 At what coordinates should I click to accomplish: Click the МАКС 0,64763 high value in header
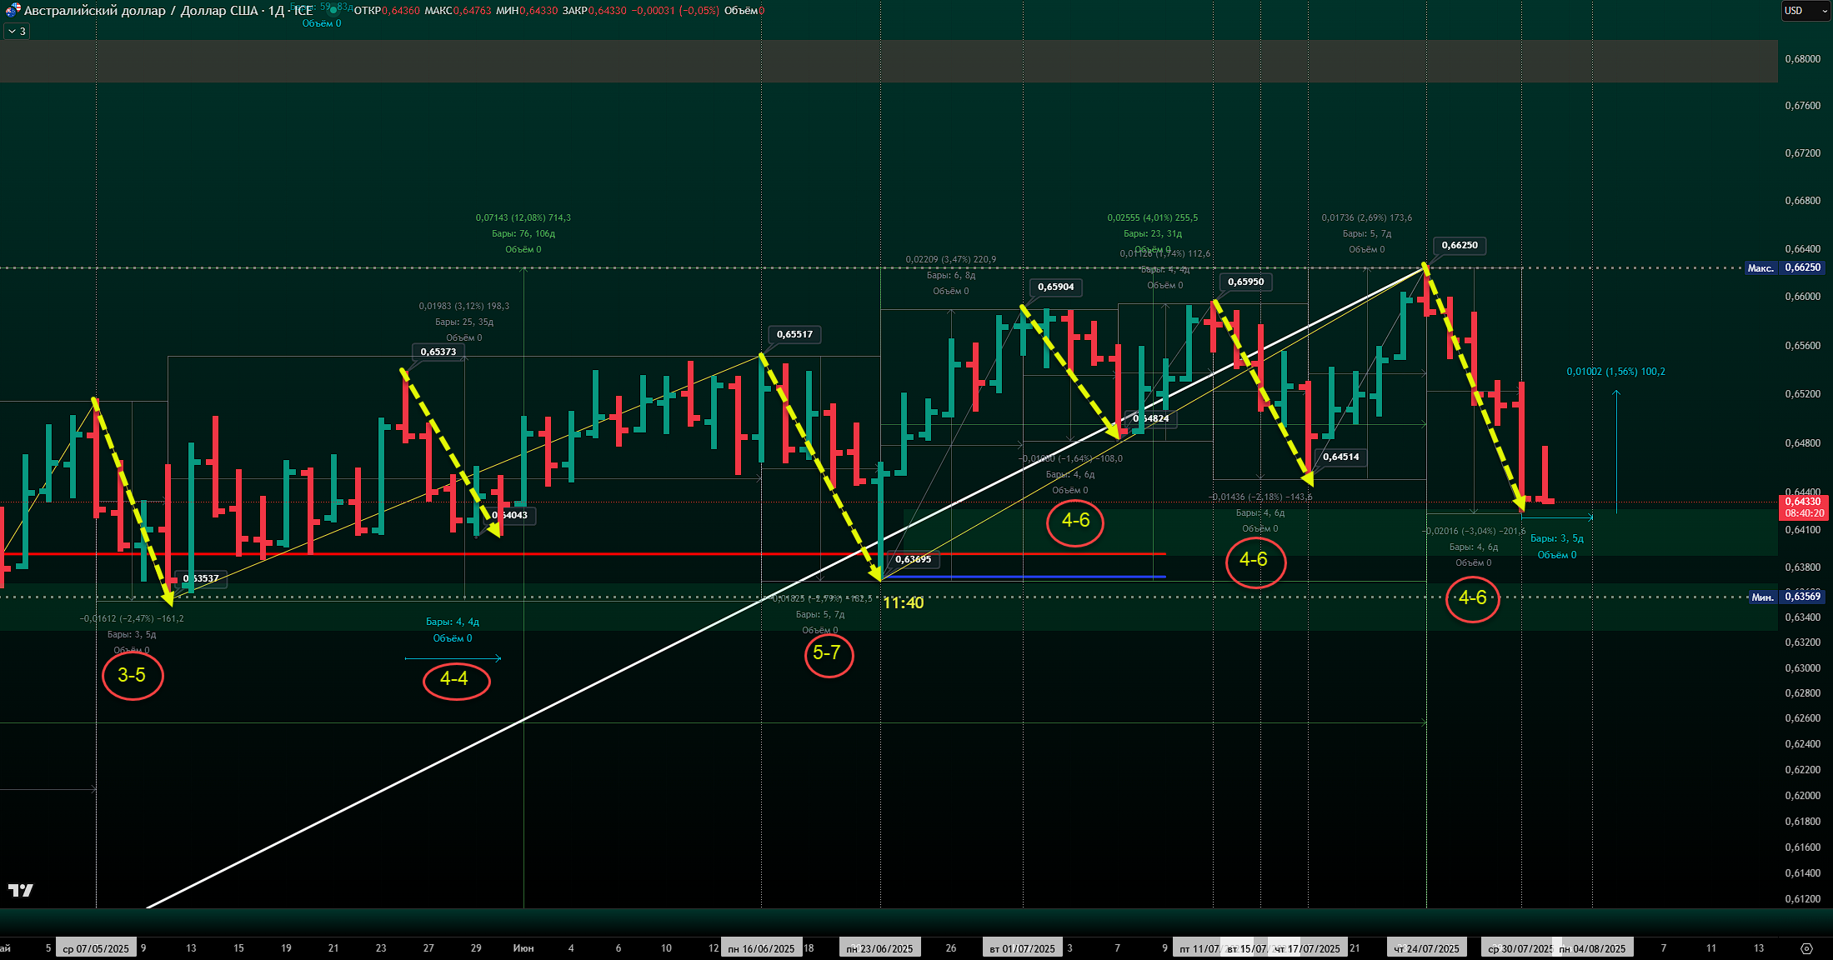[x=458, y=11]
